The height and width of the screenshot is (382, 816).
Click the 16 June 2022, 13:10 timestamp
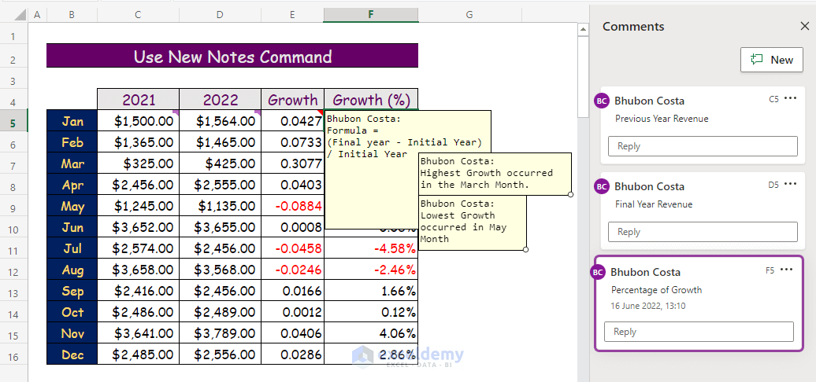tap(648, 306)
